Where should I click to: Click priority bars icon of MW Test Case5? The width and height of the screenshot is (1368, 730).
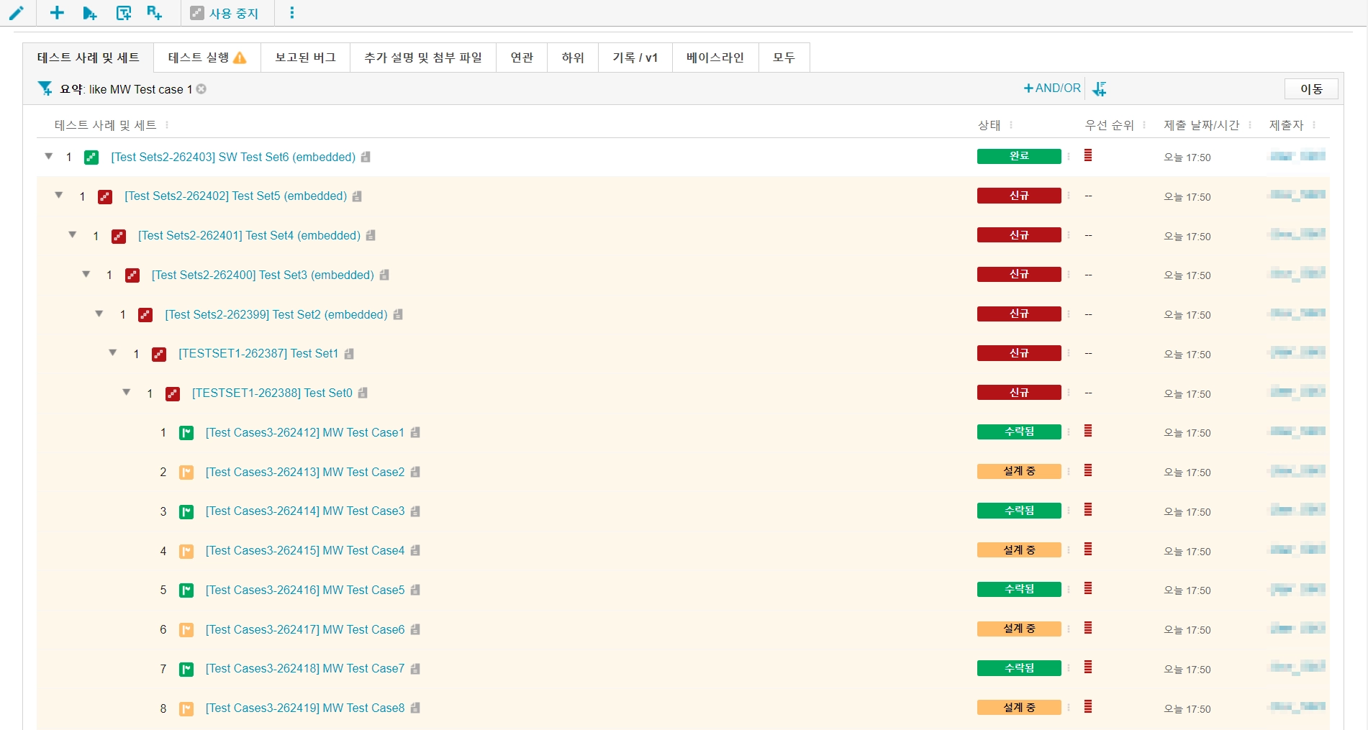click(1088, 588)
